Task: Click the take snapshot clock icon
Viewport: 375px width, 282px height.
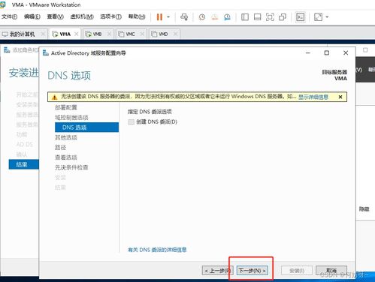Action: (x=202, y=17)
